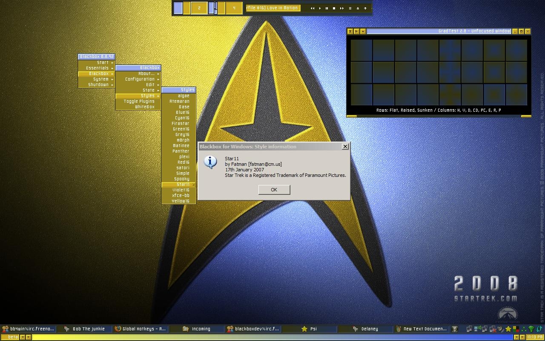
Task: Select the highlighted Star11 style
Action: click(178, 185)
